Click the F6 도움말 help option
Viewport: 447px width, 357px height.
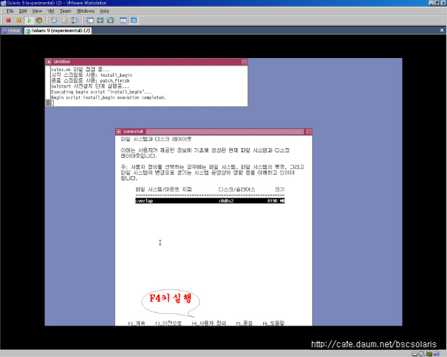coord(274,323)
